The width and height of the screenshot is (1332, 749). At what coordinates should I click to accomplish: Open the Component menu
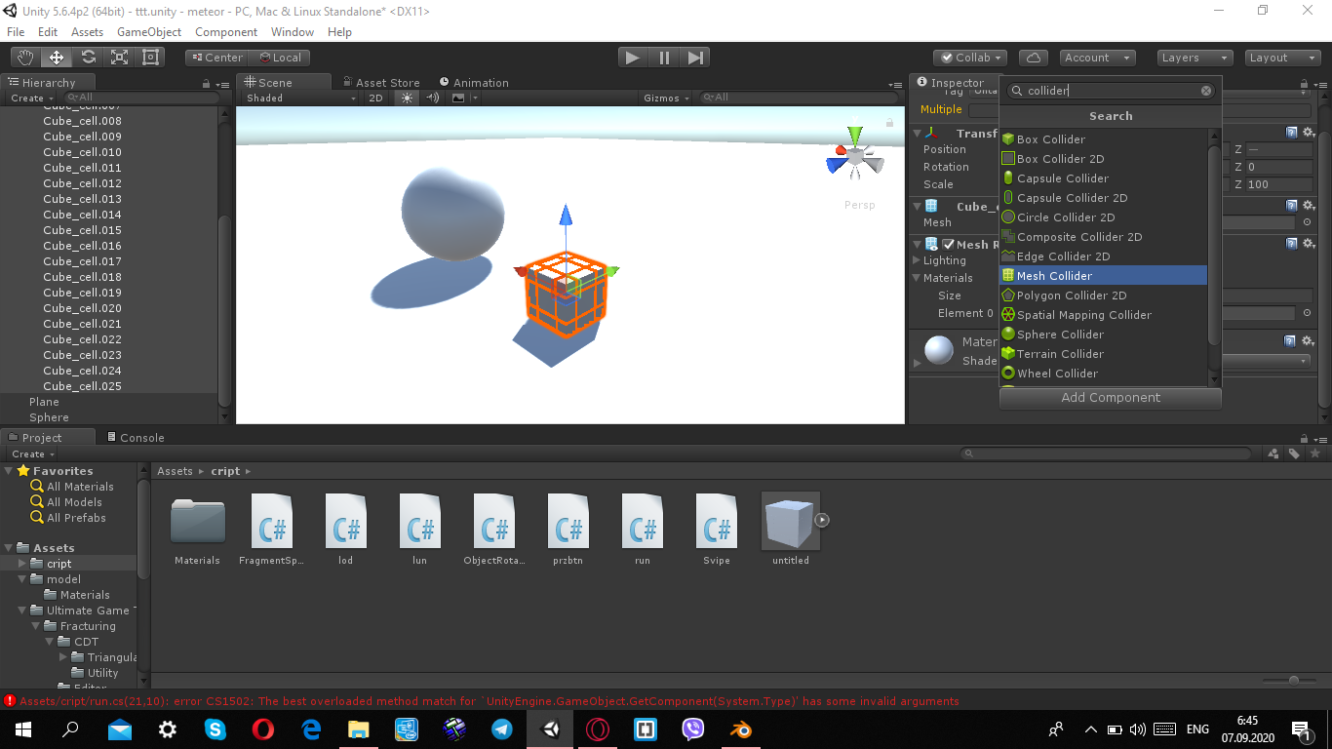click(x=226, y=32)
